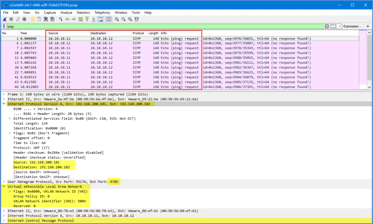Expand the Frame 1 tree item

tap(4, 93)
